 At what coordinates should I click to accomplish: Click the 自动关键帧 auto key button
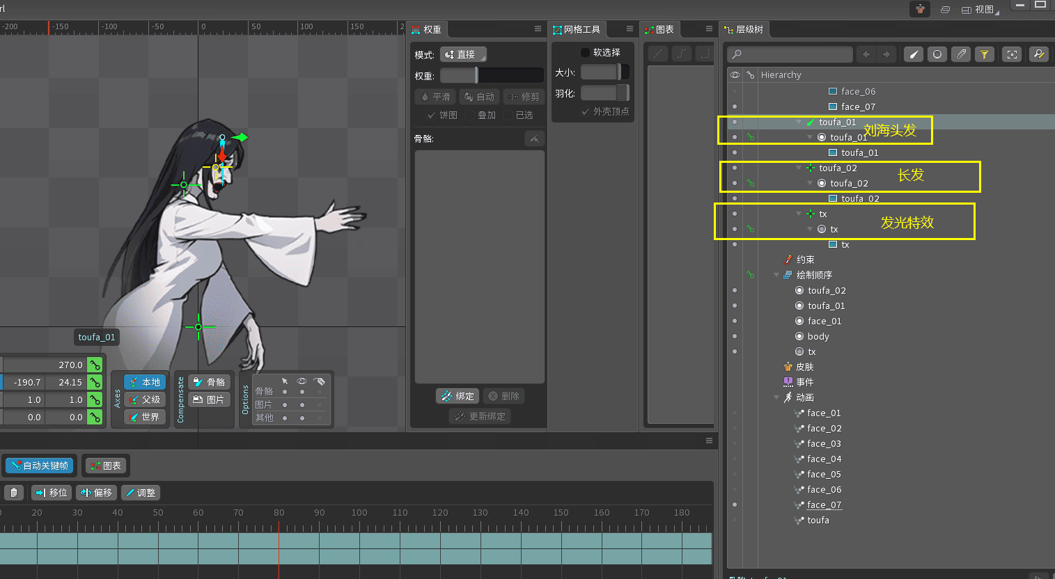click(40, 466)
